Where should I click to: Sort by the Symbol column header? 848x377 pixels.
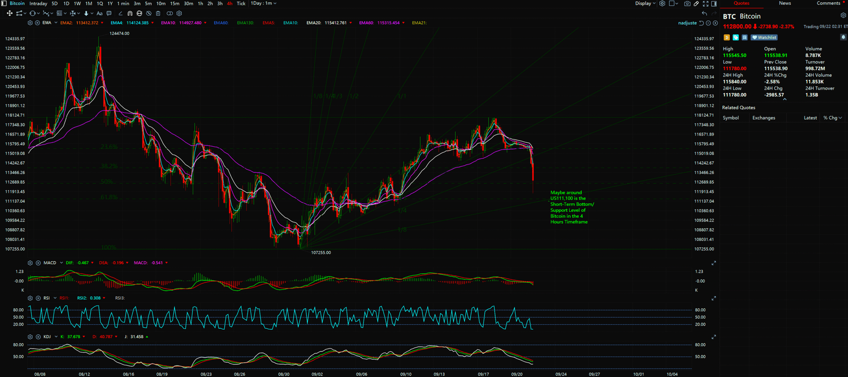pos(731,118)
